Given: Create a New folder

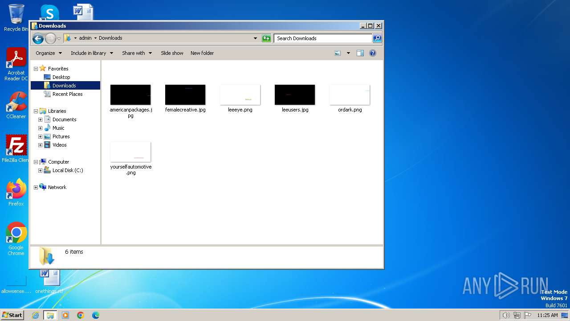Looking at the screenshot, I should tap(202, 53).
